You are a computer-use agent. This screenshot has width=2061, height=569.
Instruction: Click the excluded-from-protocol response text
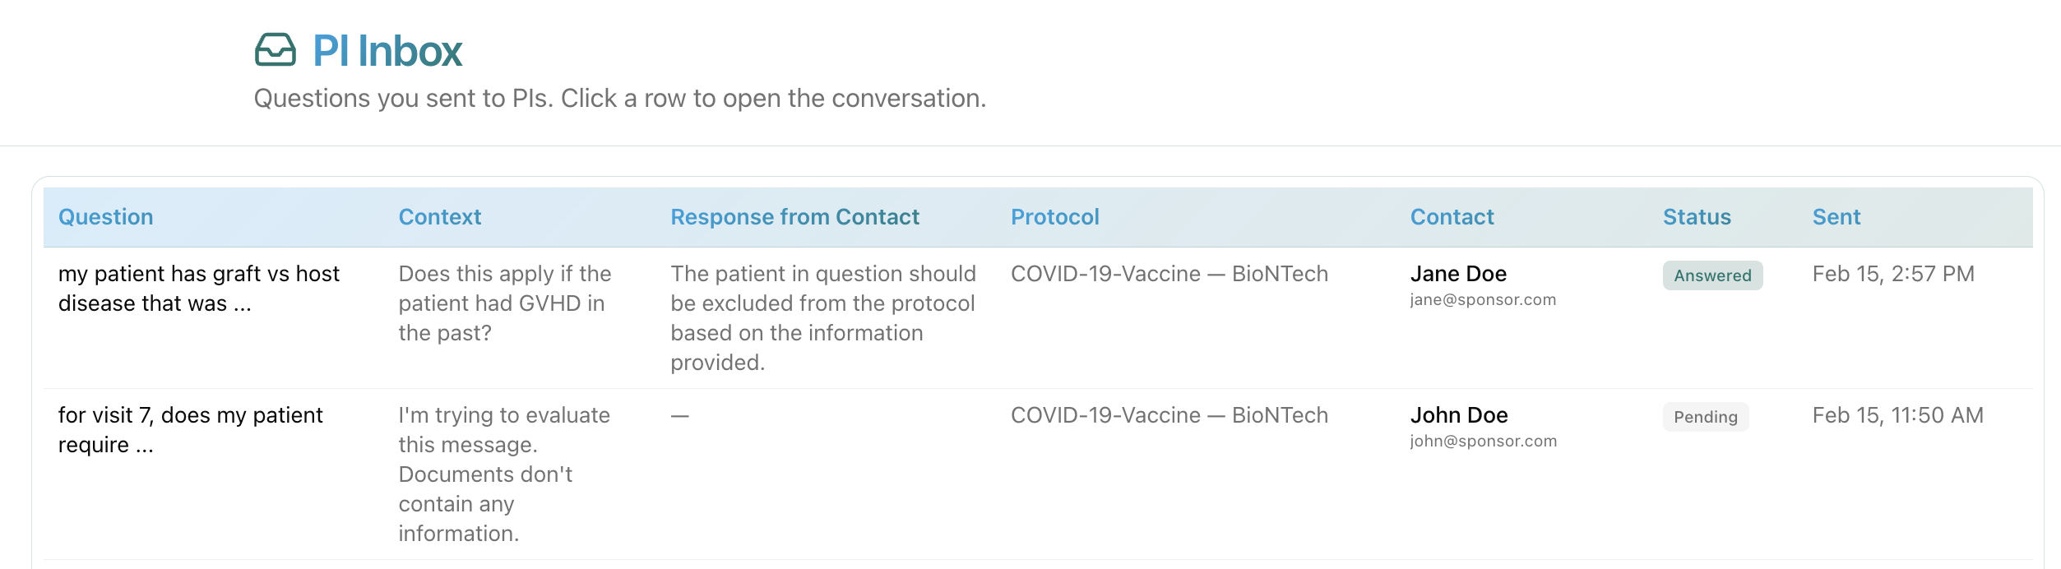click(822, 318)
